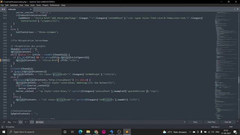This screenshot has height=135, width=240.
Task: Go to next tab with right arrow
Action: coord(4,9)
